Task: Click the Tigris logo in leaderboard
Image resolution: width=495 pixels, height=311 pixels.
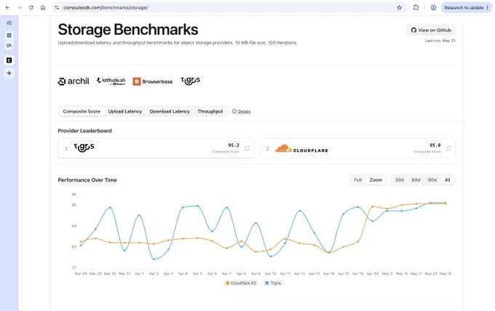Action: 84,148
